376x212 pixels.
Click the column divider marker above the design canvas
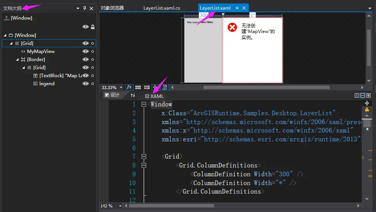tap(223, 15)
